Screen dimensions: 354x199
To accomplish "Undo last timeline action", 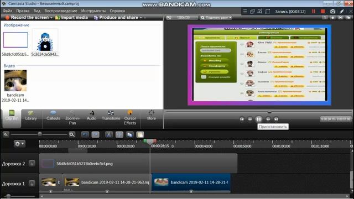I will click(85, 135).
